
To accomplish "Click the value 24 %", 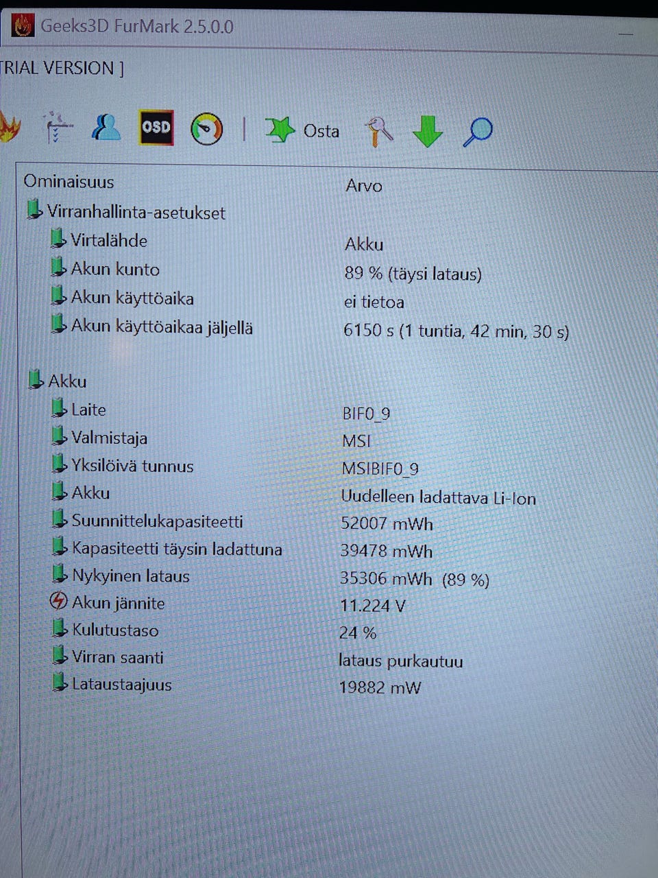I will (358, 632).
